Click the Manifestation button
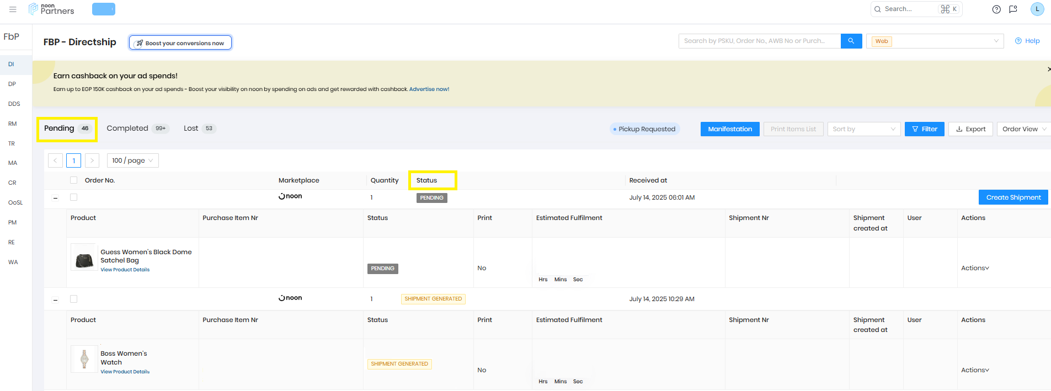The width and height of the screenshot is (1051, 391). (730, 129)
